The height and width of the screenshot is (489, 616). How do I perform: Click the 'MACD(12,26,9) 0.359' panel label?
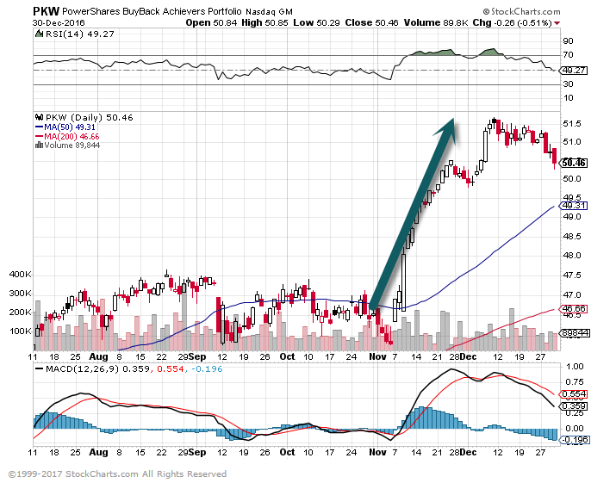(98, 369)
